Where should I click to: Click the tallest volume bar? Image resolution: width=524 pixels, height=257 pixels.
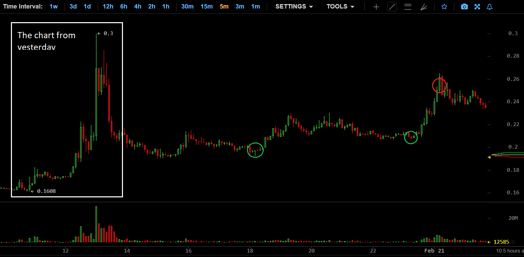tap(96, 224)
